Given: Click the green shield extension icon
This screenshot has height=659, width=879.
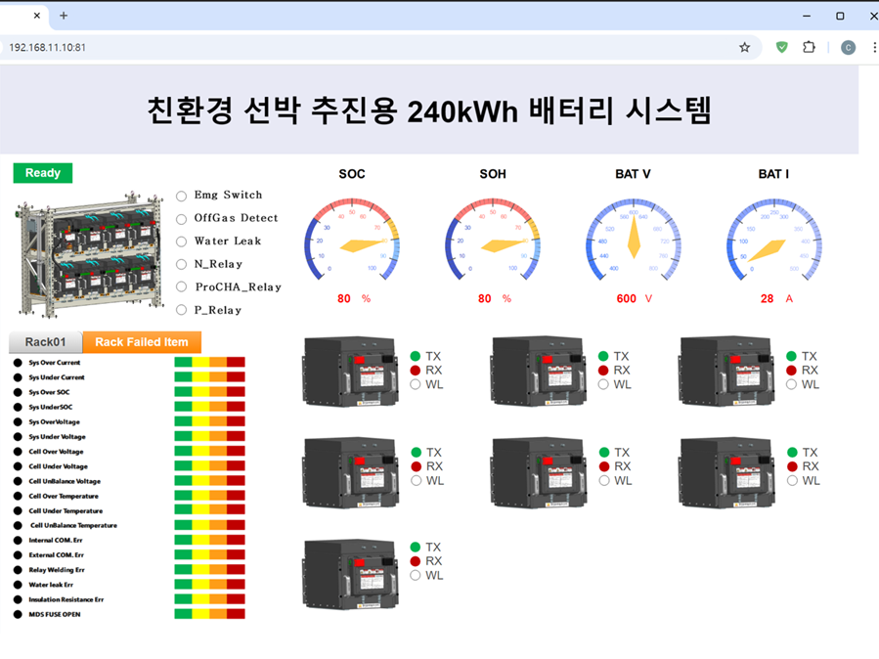Looking at the screenshot, I should (781, 47).
